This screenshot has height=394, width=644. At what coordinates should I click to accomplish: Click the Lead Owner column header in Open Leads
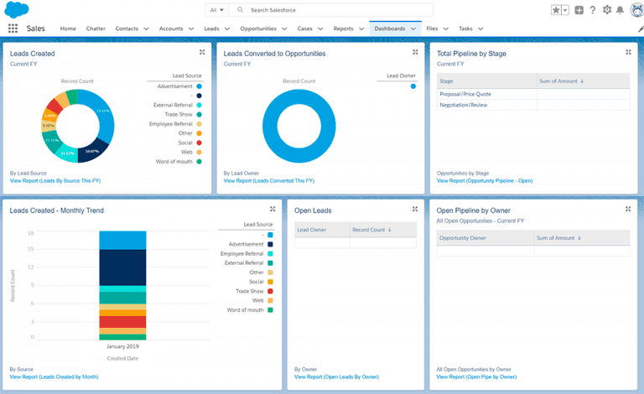(322, 230)
